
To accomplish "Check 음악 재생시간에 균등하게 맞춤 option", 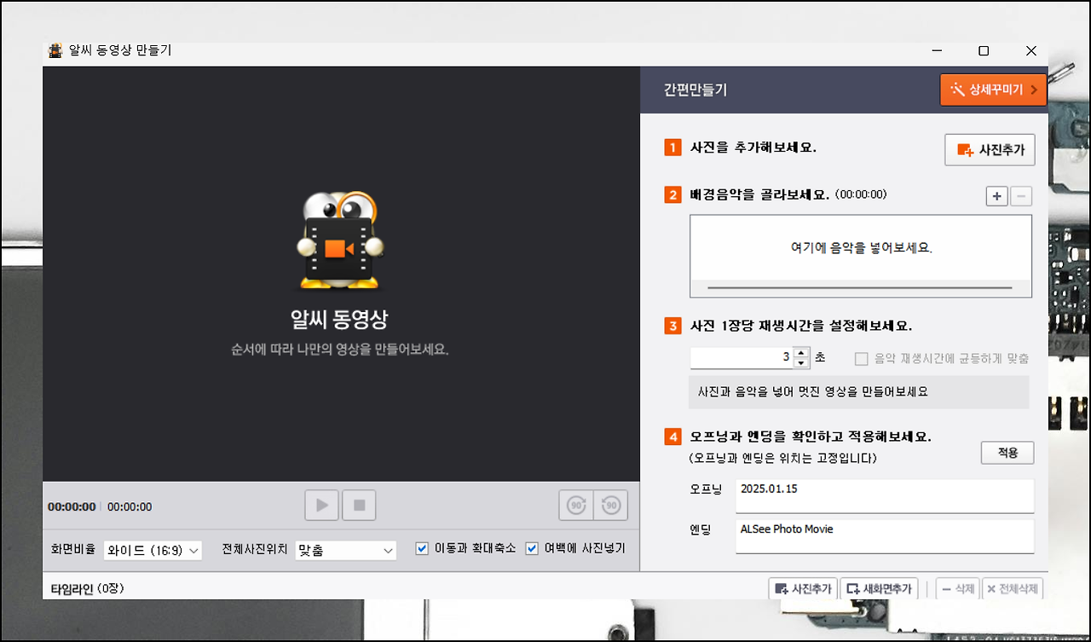I will pyautogui.click(x=861, y=359).
